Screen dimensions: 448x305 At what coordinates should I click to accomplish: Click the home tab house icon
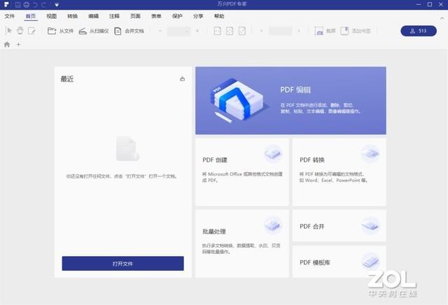point(7,45)
